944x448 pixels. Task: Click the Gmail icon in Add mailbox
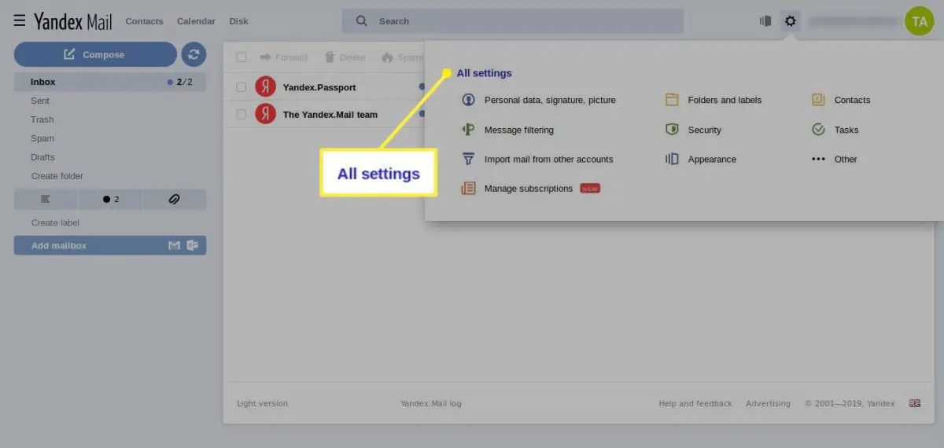click(x=175, y=246)
